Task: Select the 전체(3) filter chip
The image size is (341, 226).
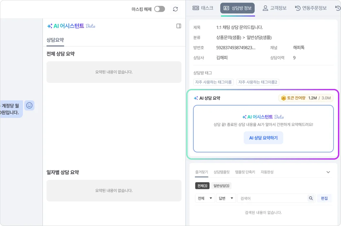Action: click(202, 186)
